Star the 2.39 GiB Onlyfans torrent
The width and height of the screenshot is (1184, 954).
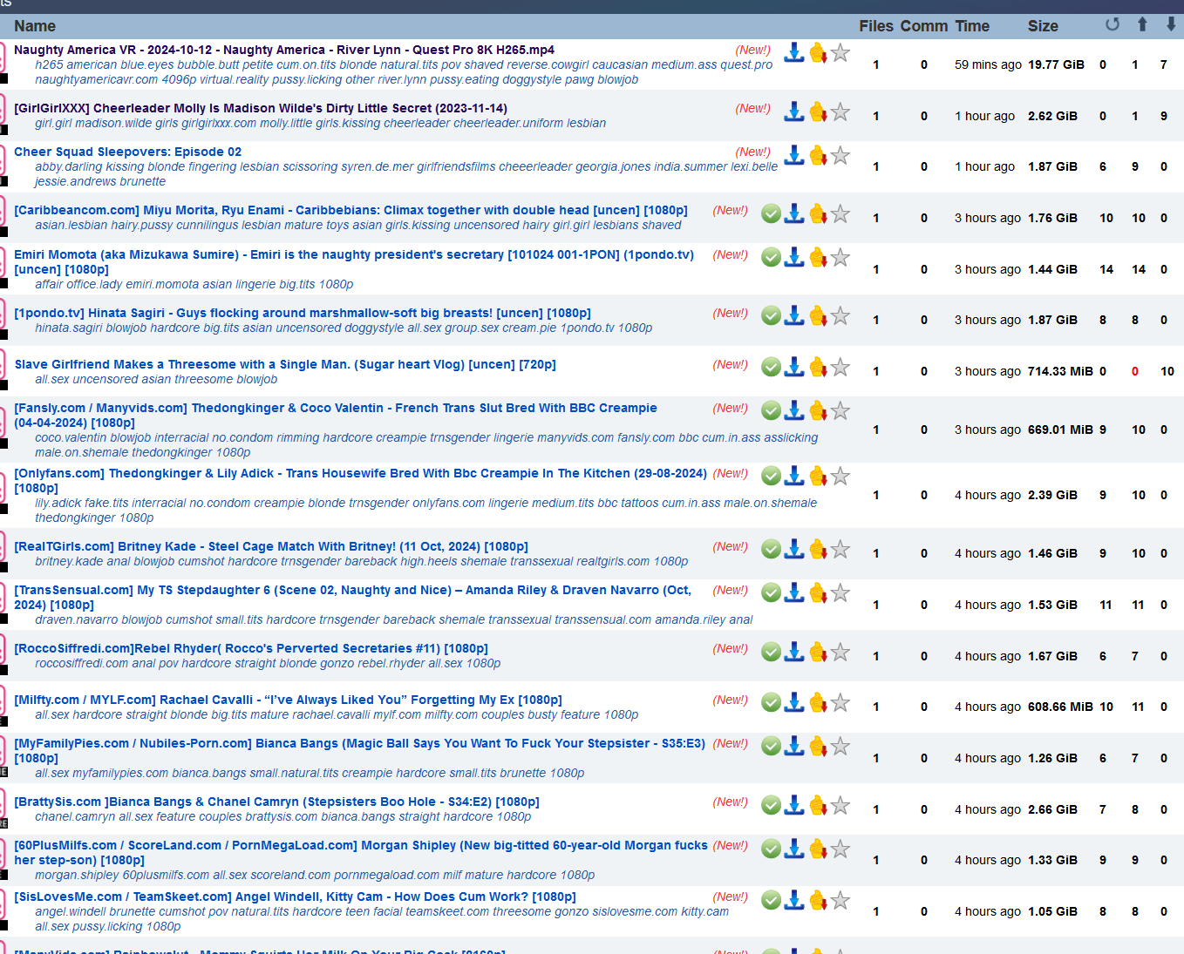pyautogui.click(x=840, y=476)
